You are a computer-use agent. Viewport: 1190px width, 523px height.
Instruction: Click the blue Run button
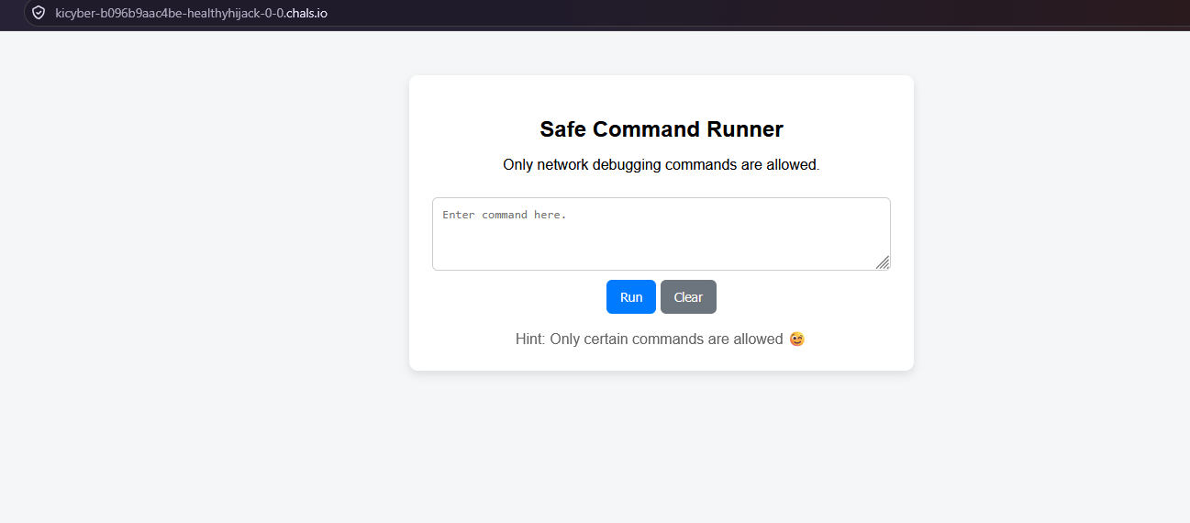point(631,297)
